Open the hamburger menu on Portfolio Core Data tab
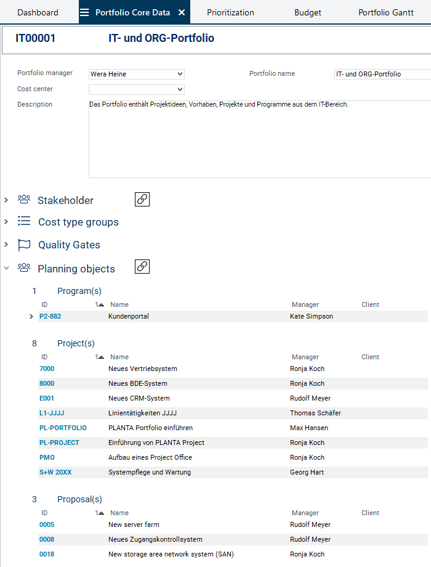 pyautogui.click(x=84, y=12)
